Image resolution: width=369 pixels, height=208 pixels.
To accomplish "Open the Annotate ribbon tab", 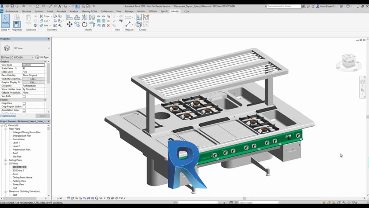I will coord(61,11).
